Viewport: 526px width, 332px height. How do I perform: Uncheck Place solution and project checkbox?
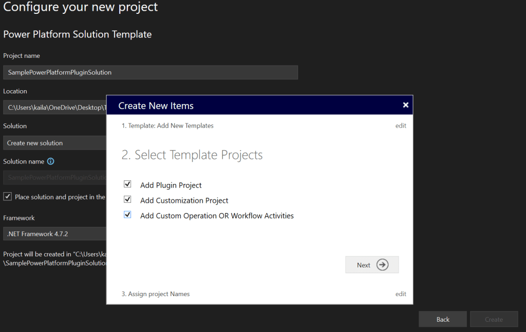point(8,197)
